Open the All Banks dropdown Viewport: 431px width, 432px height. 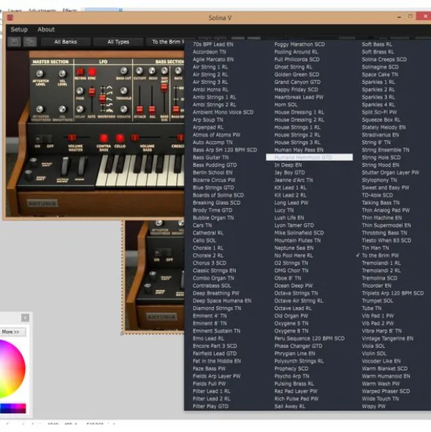click(x=66, y=42)
